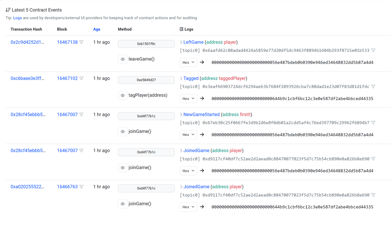Click the Block column header
The width and height of the screenshot is (391, 225).
(x=62, y=29)
